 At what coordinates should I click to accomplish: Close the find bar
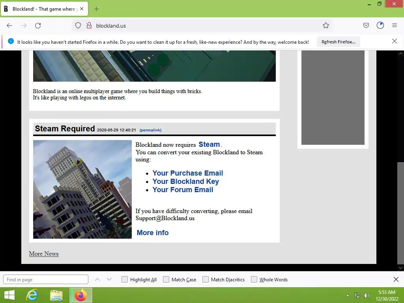(396, 280)
